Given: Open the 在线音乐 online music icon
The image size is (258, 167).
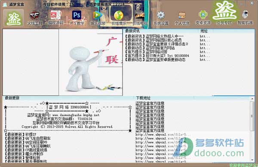Looking at the screenshot, I should (x=119, y=18).
